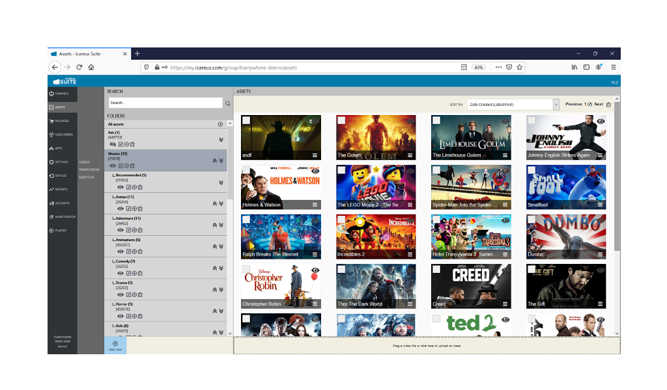Move the Ads folder down
Screen dimensions: 667x390
221,140
